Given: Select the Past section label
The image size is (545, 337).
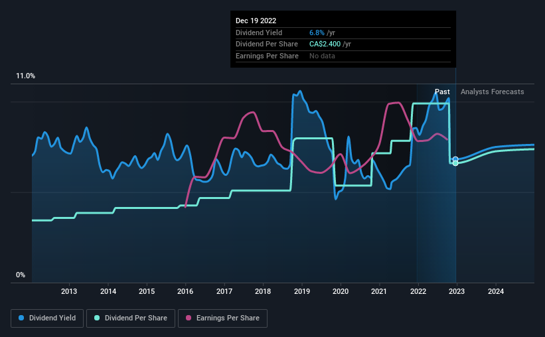Looking at the screenshot, I should [x=442, y=92].
